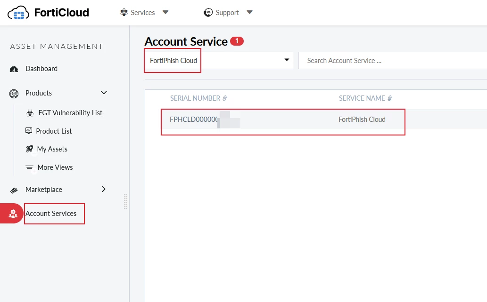The image size is (487, 302).
Task: Select Marketplace in the sidebar
Action: click(x=44, y=190)
